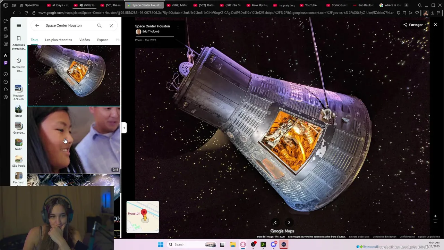Clear the Space Center Houston search

(111, 25)
